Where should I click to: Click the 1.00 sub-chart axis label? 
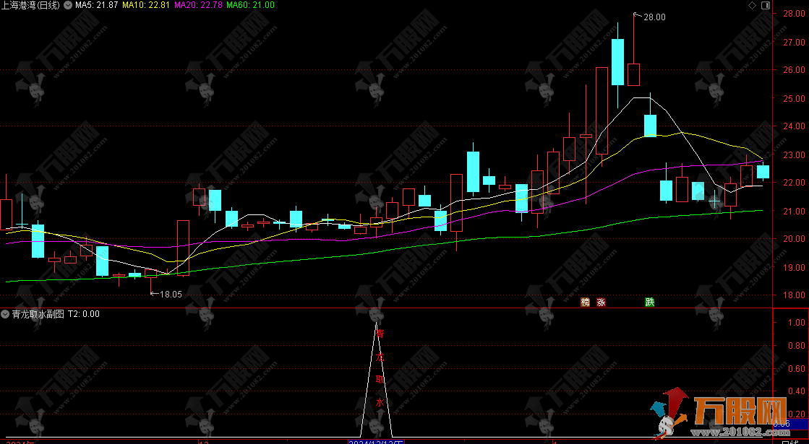pos(797,322)
